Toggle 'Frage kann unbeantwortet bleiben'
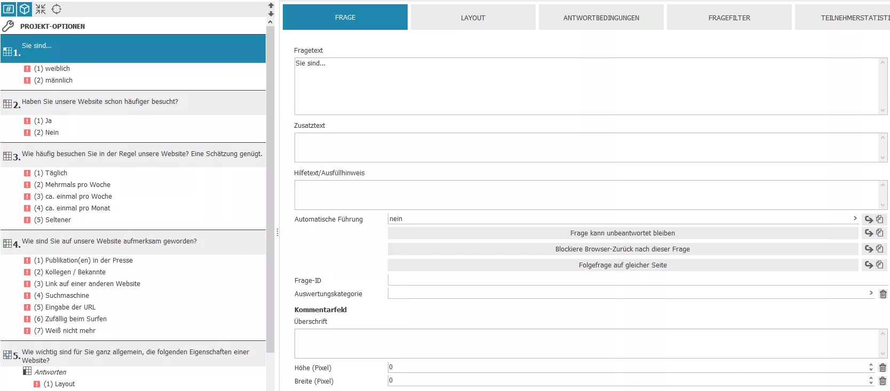The width and height of the screenshot is (890, 391). point(622,233)
